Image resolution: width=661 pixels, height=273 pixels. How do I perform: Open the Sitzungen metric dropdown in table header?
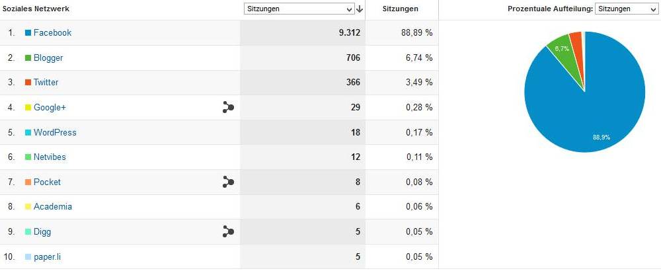pos(299,9)
